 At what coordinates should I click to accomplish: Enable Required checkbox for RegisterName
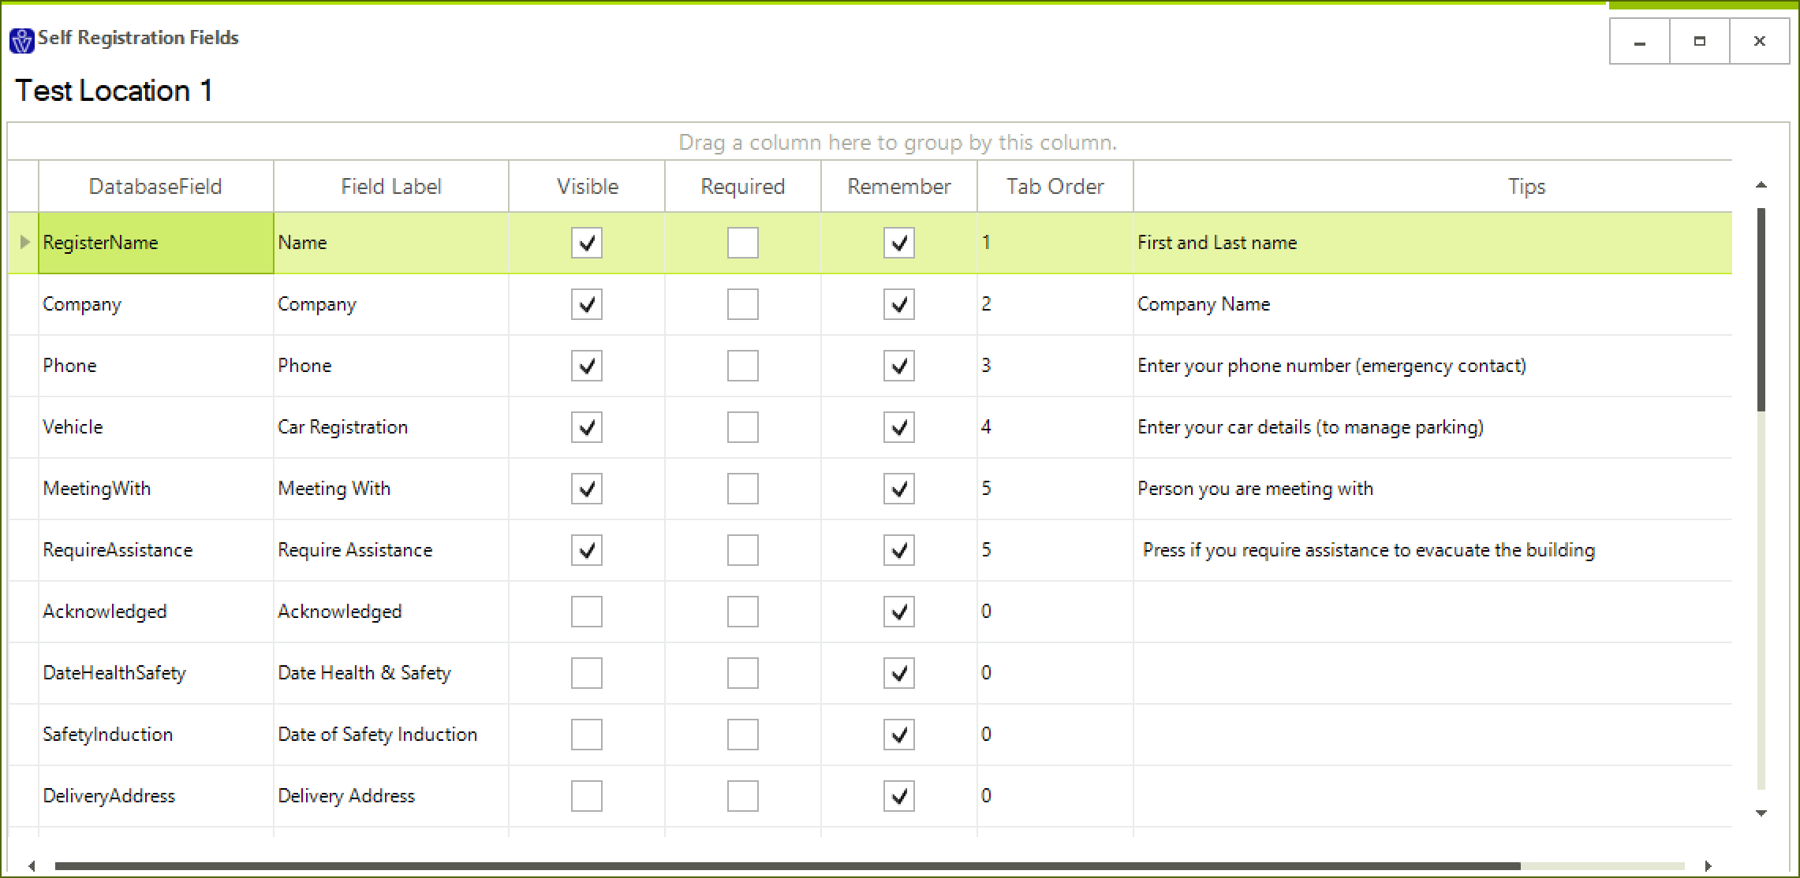tap(742, 243)
